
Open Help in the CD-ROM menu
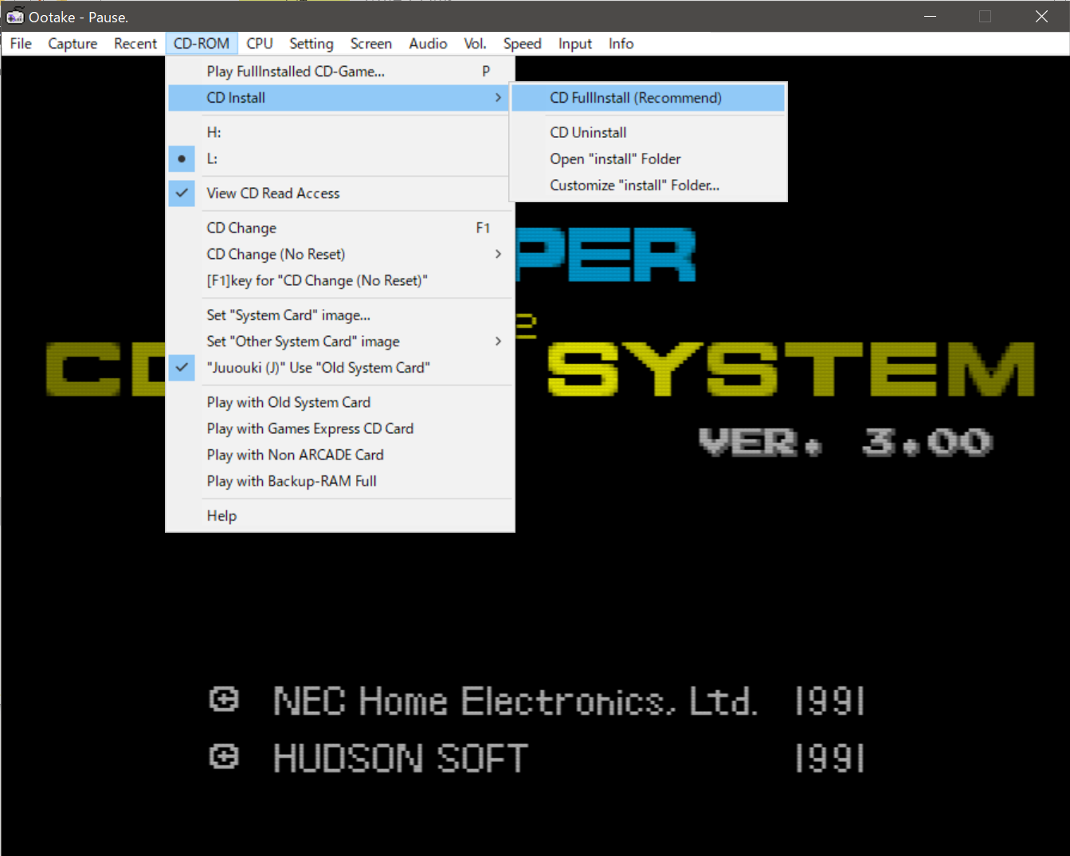pyautogui.click(x=339, y=516)
